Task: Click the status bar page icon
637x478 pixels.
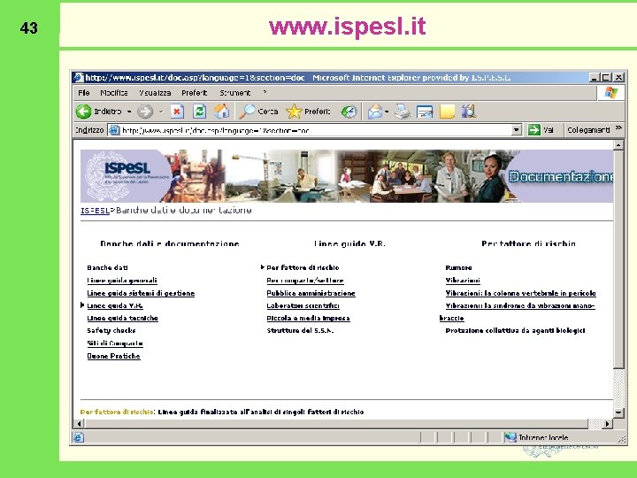Action: click(x=79, y=437)
